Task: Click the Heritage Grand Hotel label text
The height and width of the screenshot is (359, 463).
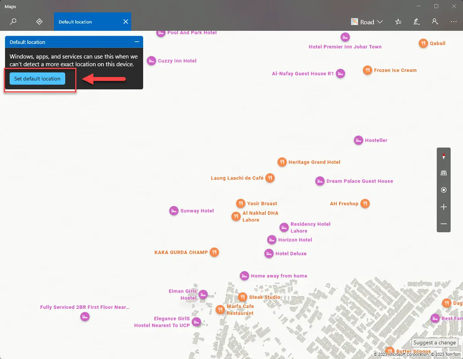Action: pyautogui.click(x=314, y=162)
